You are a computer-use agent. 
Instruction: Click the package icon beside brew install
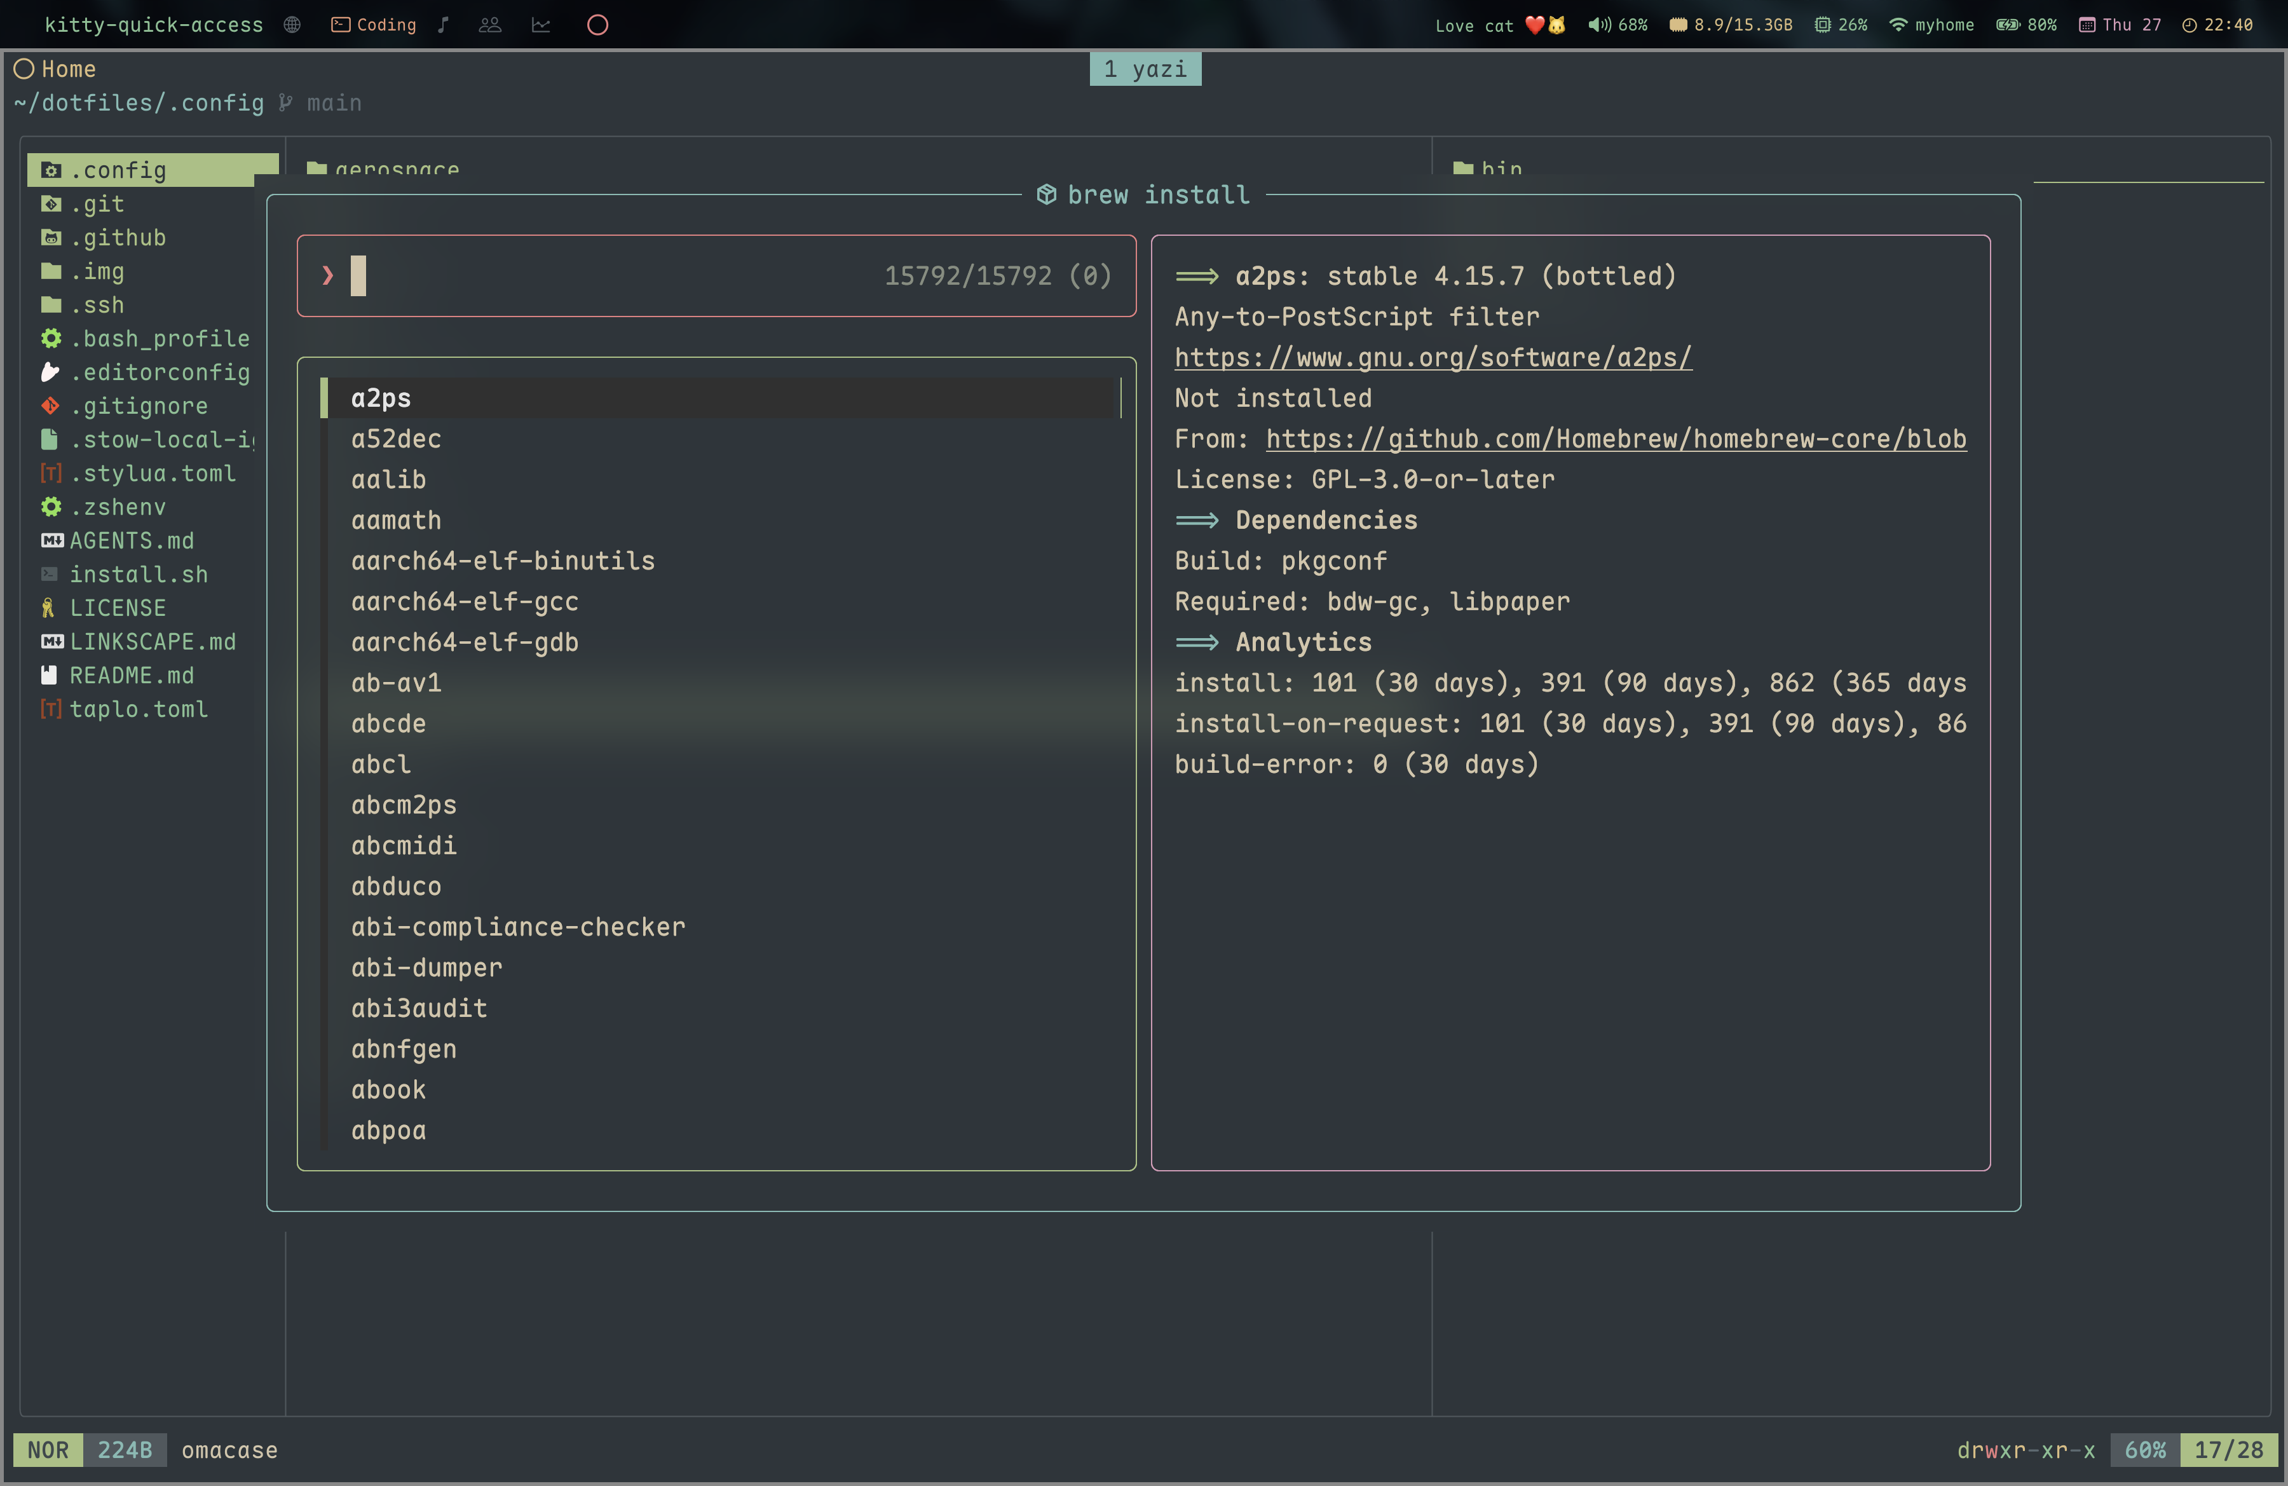pos(1047,195)
